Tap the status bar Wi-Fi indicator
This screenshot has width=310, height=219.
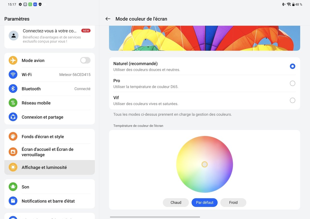[289, 4]
